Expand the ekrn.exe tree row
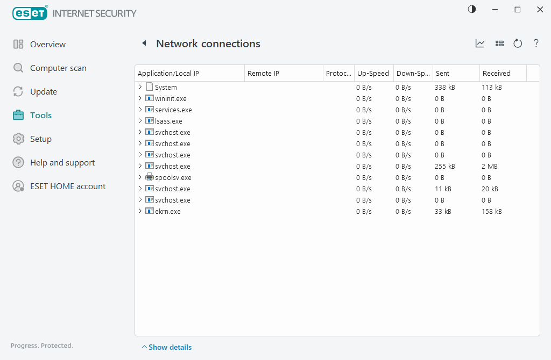This screenshot has height=360, width=551. tap(140, 211)
